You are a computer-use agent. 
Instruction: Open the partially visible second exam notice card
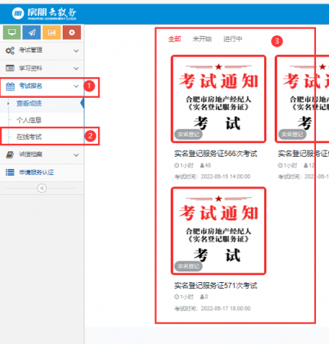[302, 99]
